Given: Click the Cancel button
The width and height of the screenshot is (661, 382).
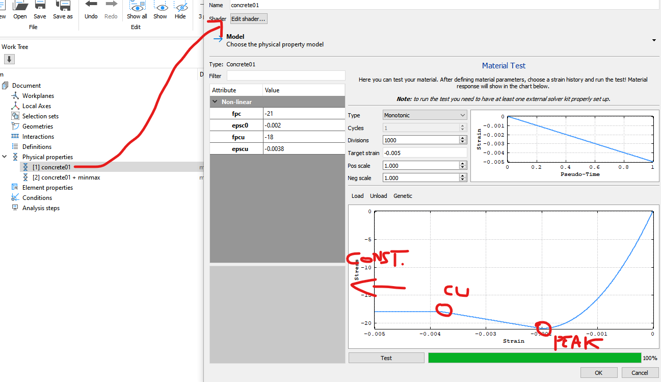Looking at the screenshot, I should (640, 373).
